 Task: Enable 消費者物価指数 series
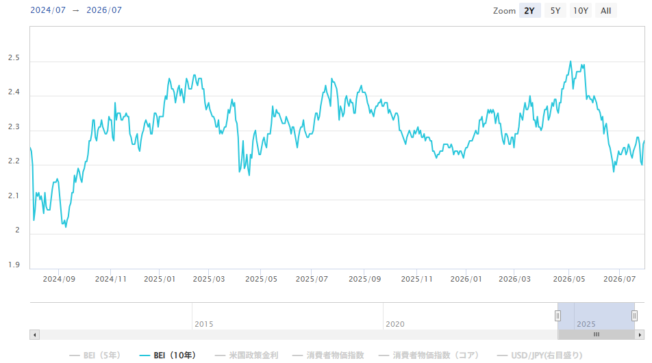328,355
